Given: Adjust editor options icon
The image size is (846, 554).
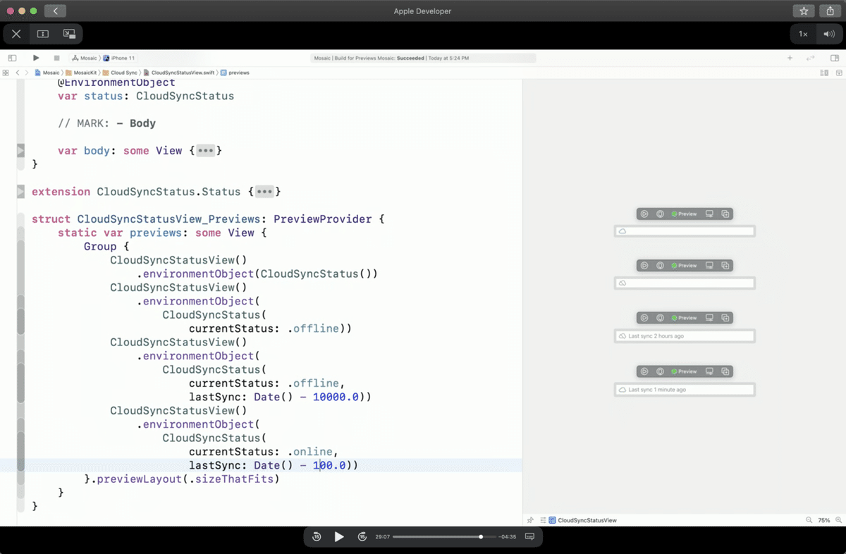Looking at the screenshot, I should click(x=824, y=73).
